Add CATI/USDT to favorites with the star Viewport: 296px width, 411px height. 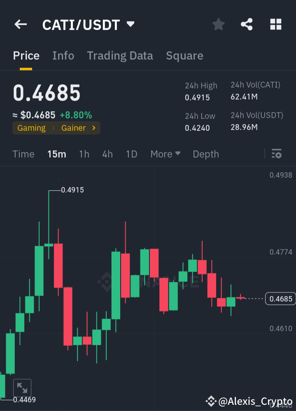pos(218,24)
